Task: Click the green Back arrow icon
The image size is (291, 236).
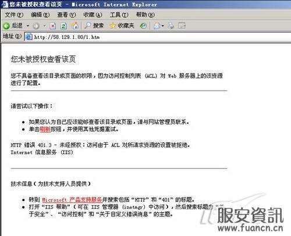Action: tap(6, 26)
